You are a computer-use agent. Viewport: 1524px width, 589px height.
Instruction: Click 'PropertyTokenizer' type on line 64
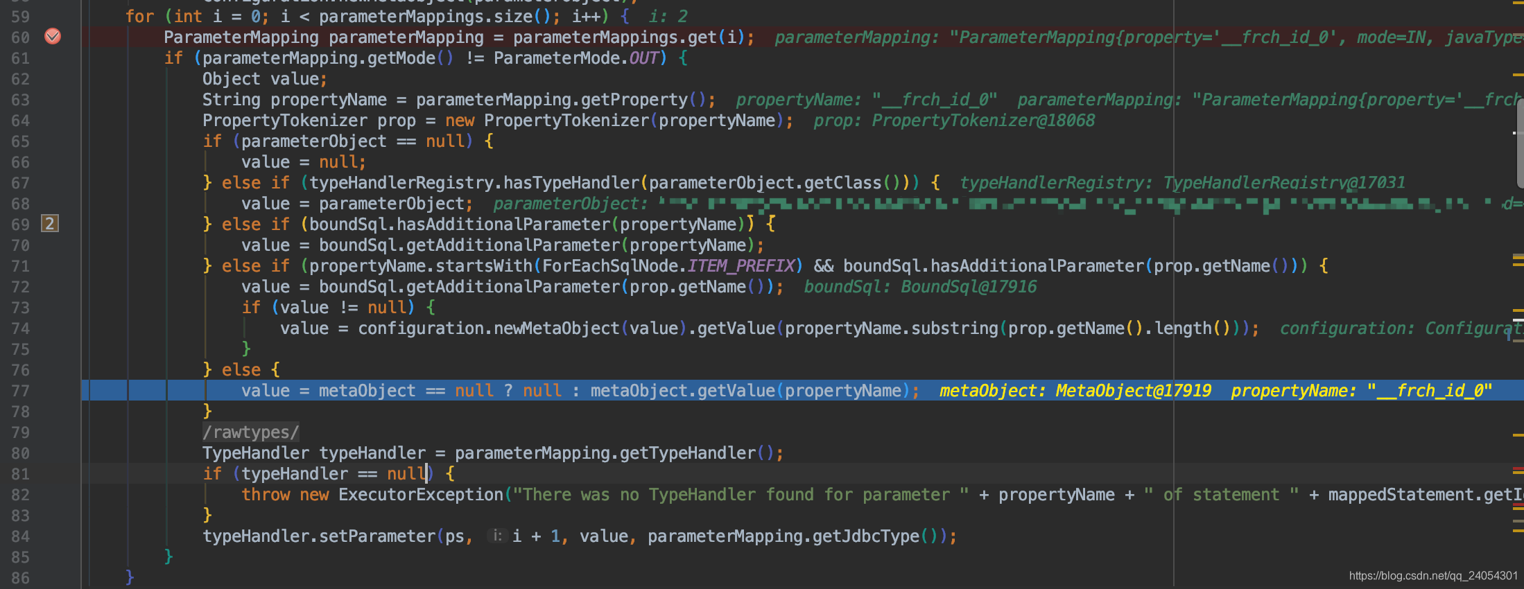(x=285, y=121)
